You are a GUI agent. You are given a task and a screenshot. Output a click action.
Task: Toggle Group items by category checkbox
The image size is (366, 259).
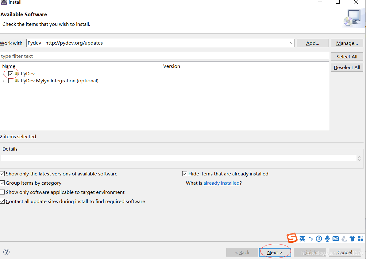2,183
